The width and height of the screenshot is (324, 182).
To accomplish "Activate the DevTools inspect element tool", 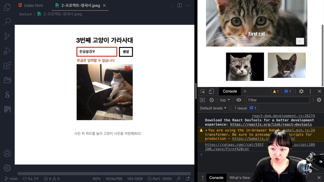I will point(203,91).
